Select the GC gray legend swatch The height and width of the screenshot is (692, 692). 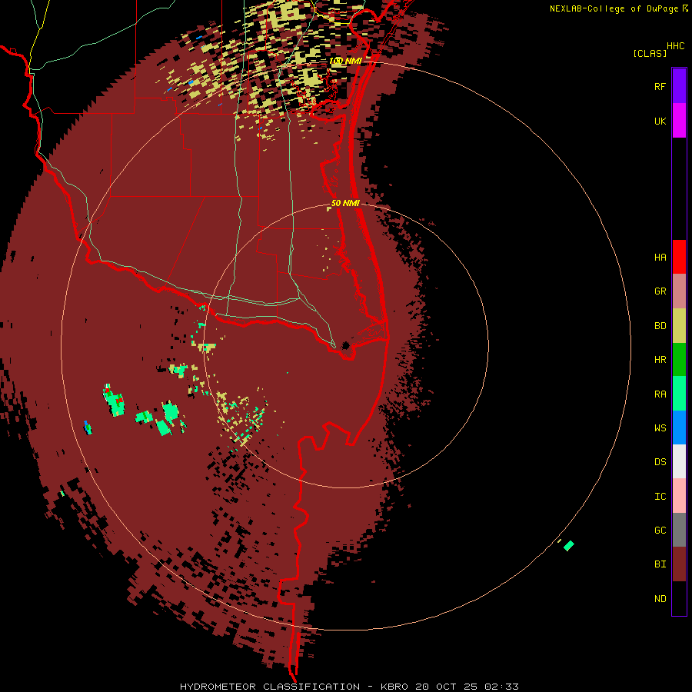pos(679,530)
